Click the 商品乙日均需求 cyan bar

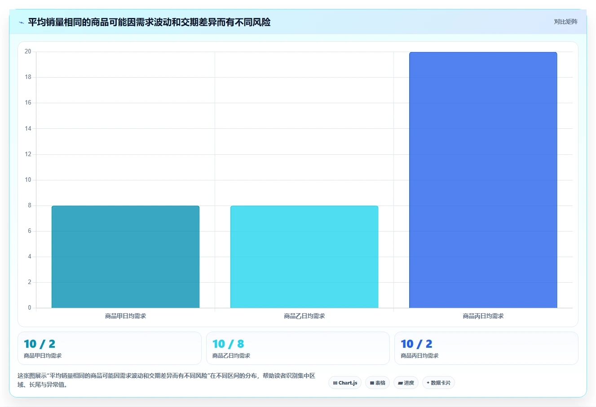click(x=304, y=257)
